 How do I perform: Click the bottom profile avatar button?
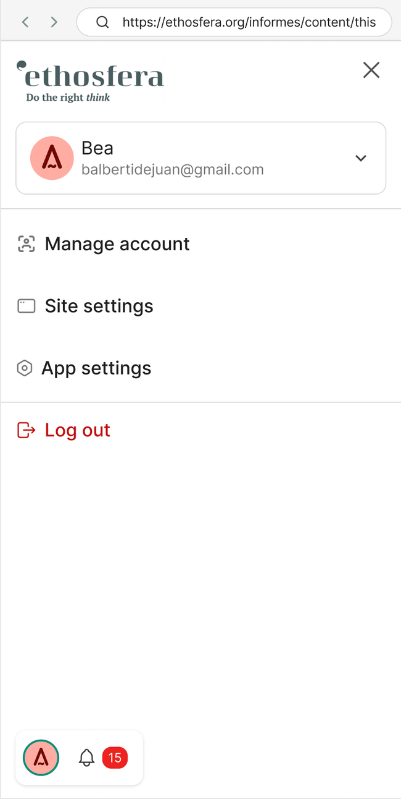[x=41, y=757]
